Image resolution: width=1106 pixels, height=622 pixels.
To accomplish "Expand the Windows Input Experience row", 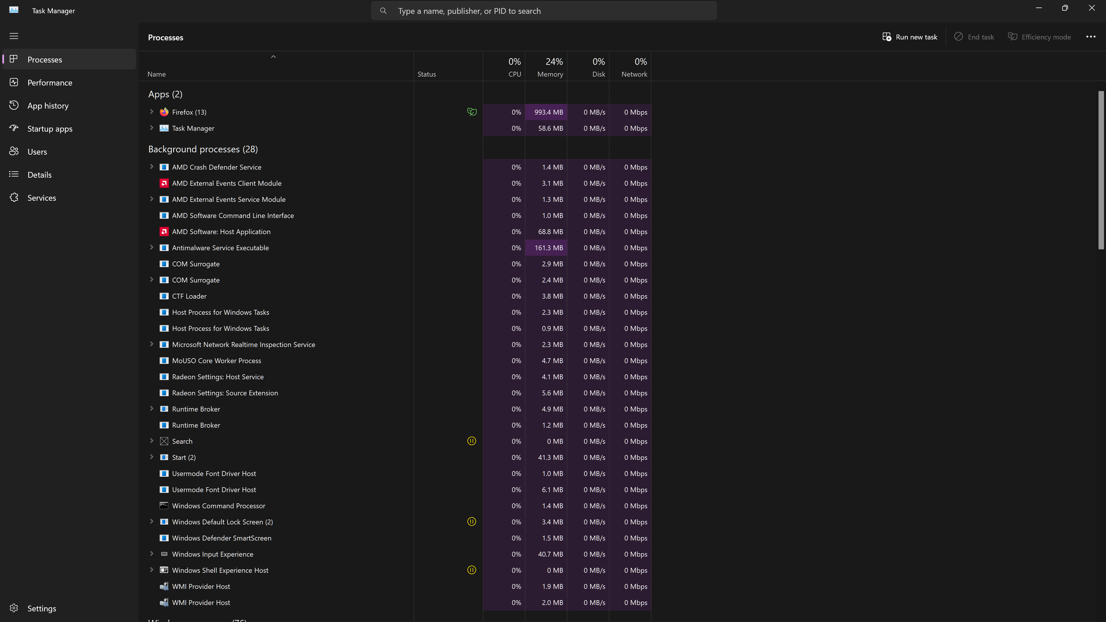I will click(x=151, y=554).
